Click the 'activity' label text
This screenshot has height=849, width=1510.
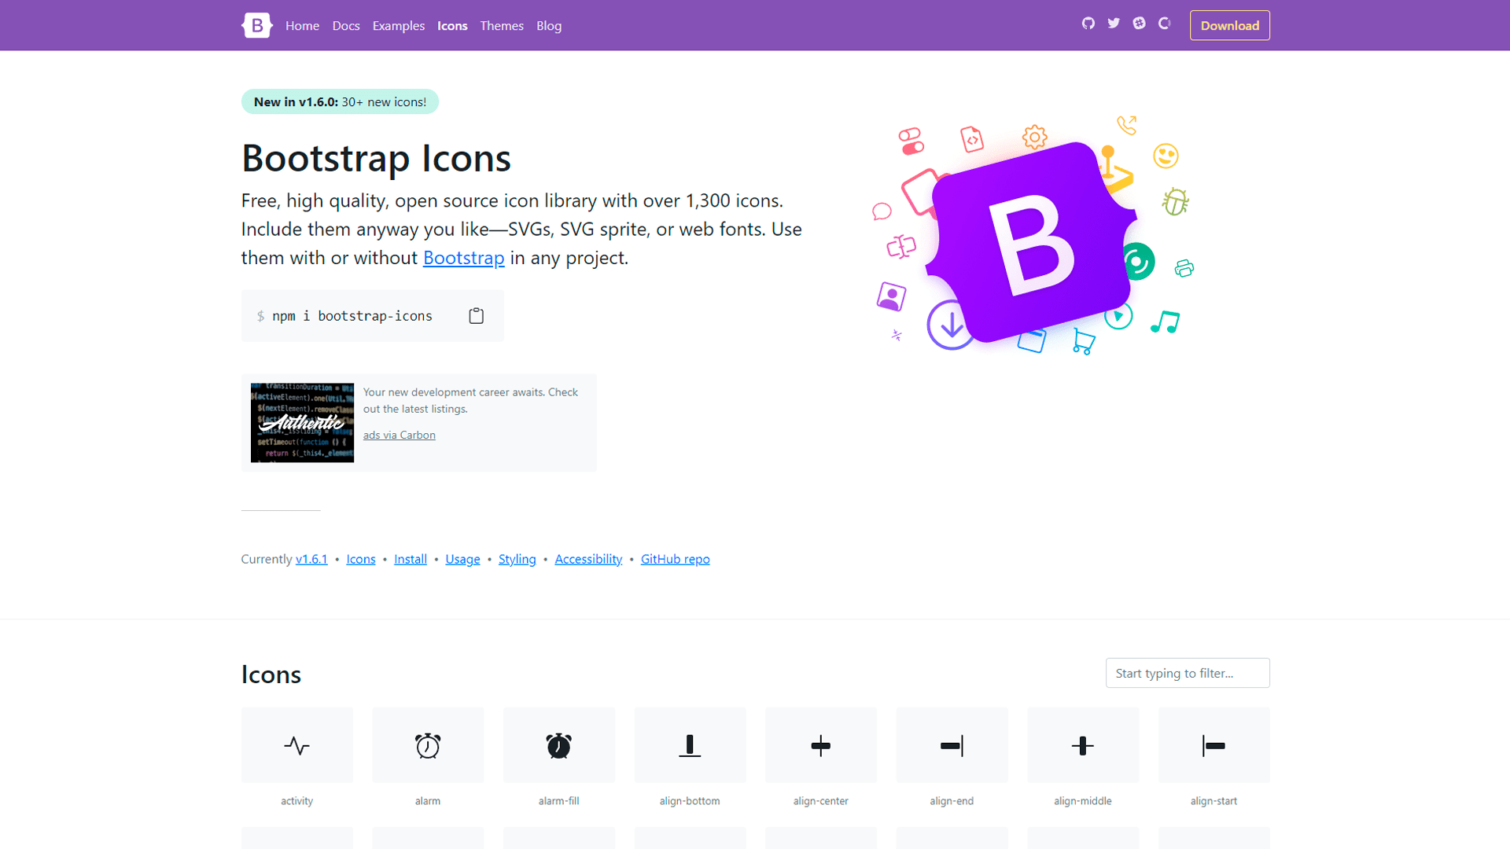(297, 801)
